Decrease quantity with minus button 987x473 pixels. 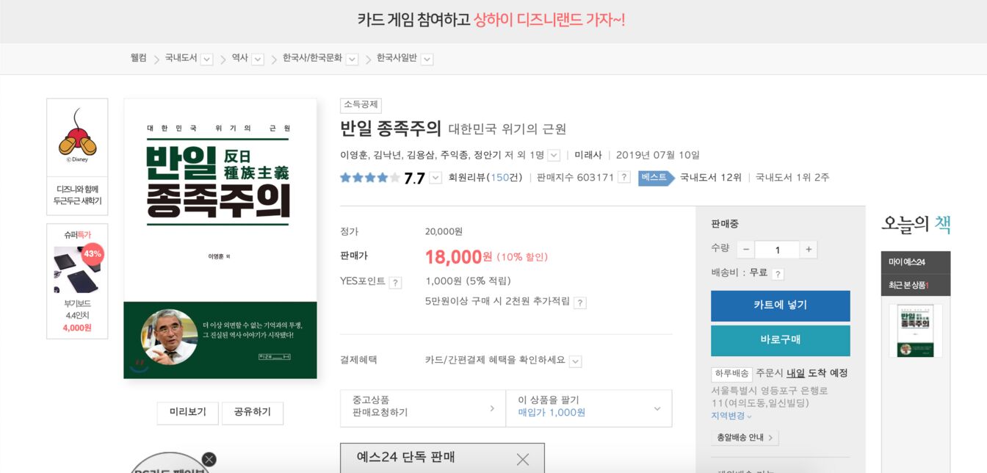746,250
